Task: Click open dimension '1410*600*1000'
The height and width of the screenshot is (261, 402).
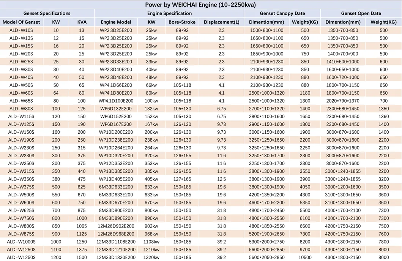Action: click(x=343, y=62)
